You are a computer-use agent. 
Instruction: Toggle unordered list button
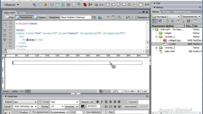(106, 107)
